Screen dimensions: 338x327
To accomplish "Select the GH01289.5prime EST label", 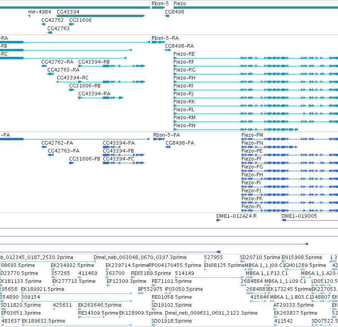I will (305, 265).
